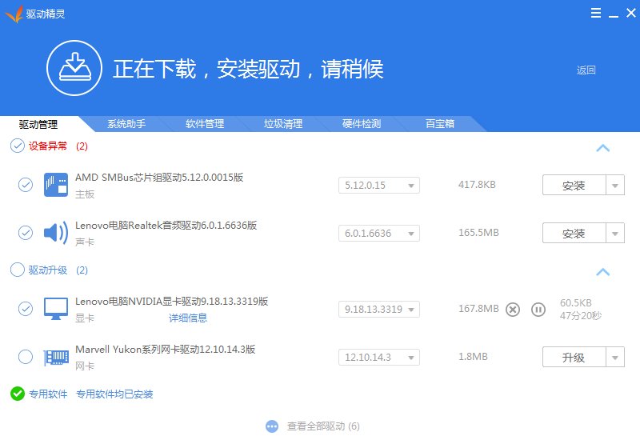Screen dimensions: 640x448
Task: Switch to the 系统助手 tab
Action: (x=126, y=124)
